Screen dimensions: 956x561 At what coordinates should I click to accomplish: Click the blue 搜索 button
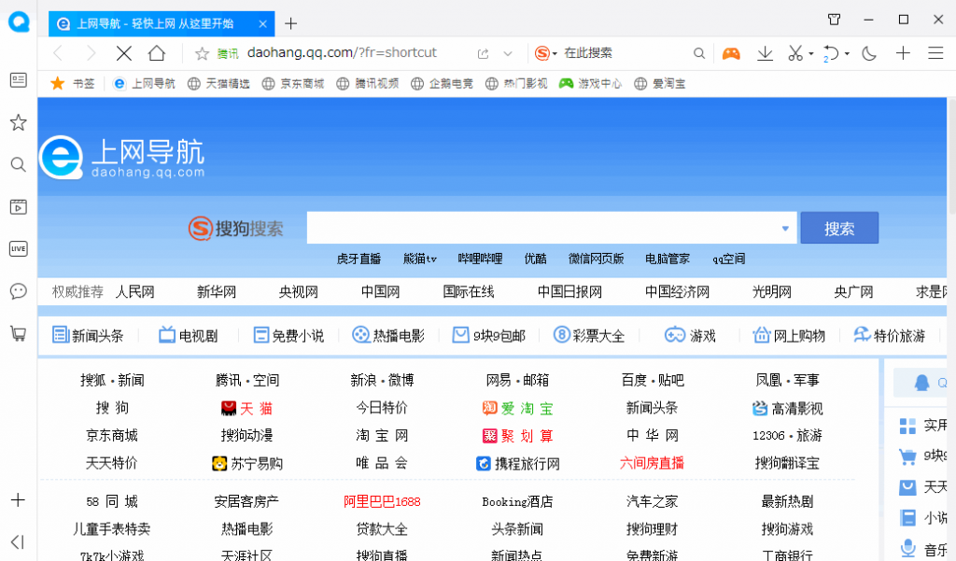click(839, 228)
